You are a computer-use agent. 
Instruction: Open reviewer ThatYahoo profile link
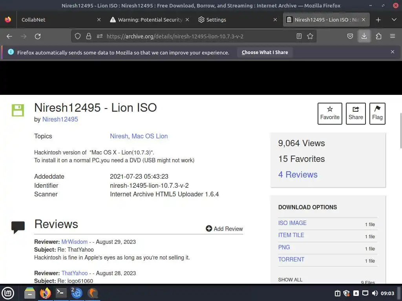click(75, 273)
